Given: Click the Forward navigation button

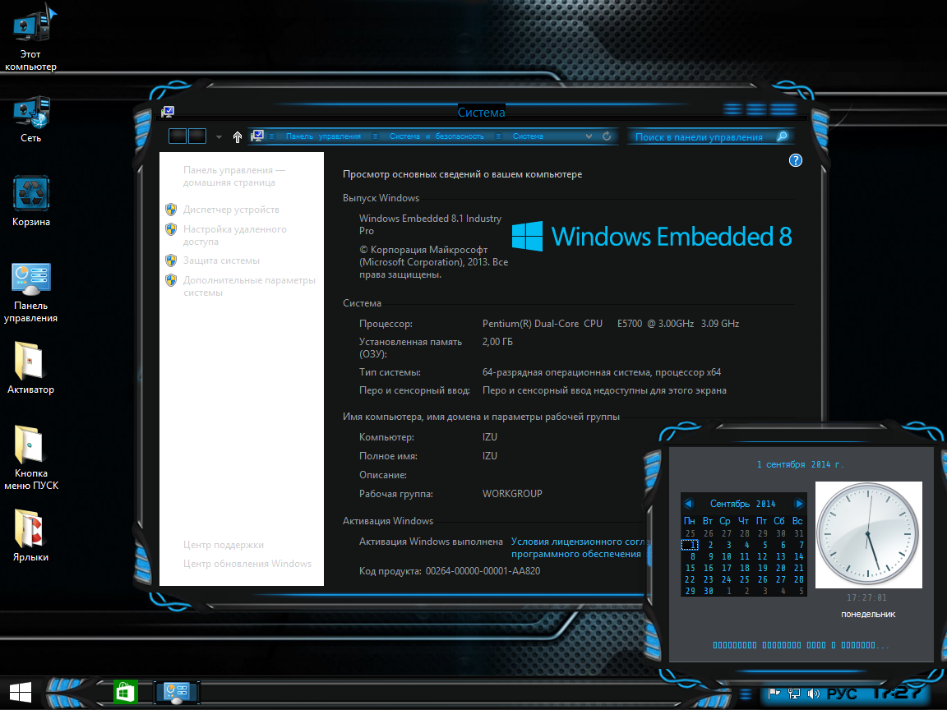Looking at the screenshot, I should pyautogui.click(x=197, y=136).
